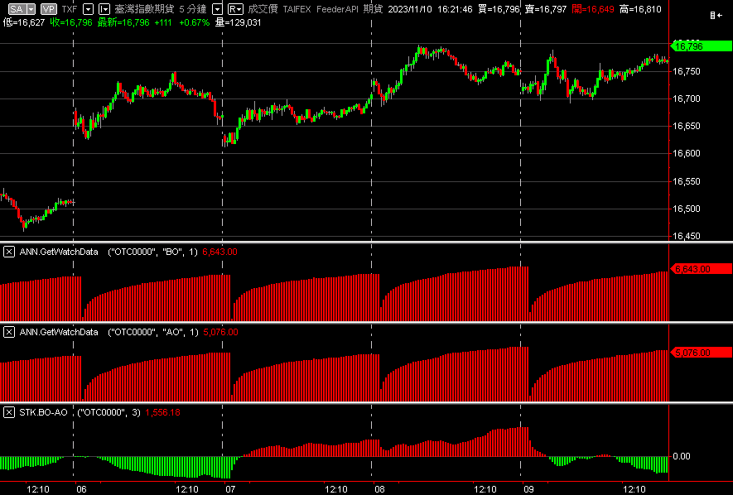
Task: Click the 成交價 label
Action: click(263, 9)
